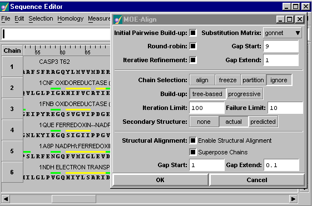Click the Sequence Editor command input field
The width and height of the screenshot is (312, 206).
coord(56,34)
